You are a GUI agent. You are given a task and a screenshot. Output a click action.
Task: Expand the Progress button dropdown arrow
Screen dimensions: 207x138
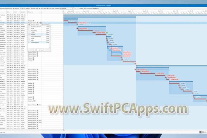click(x=20, y=8)
